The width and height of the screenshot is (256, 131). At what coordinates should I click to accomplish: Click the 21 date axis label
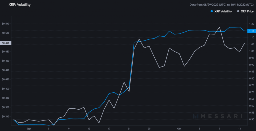(129, 128)
